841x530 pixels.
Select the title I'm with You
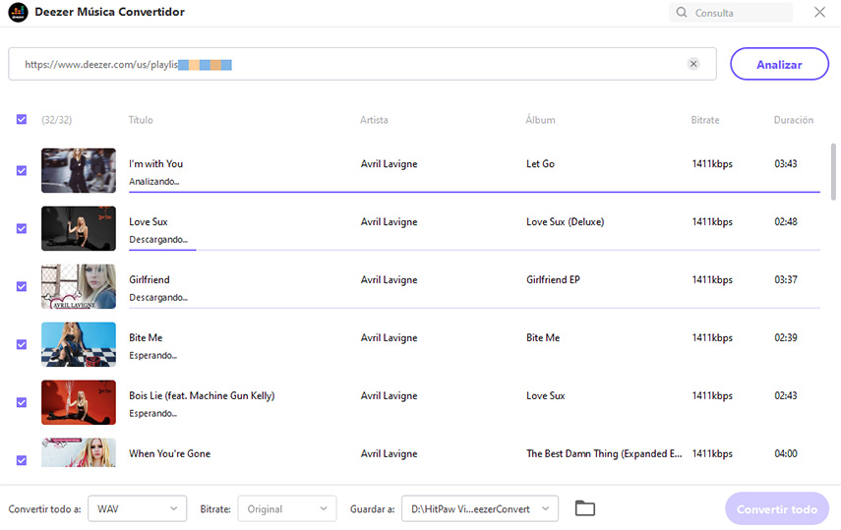[156, 163]
